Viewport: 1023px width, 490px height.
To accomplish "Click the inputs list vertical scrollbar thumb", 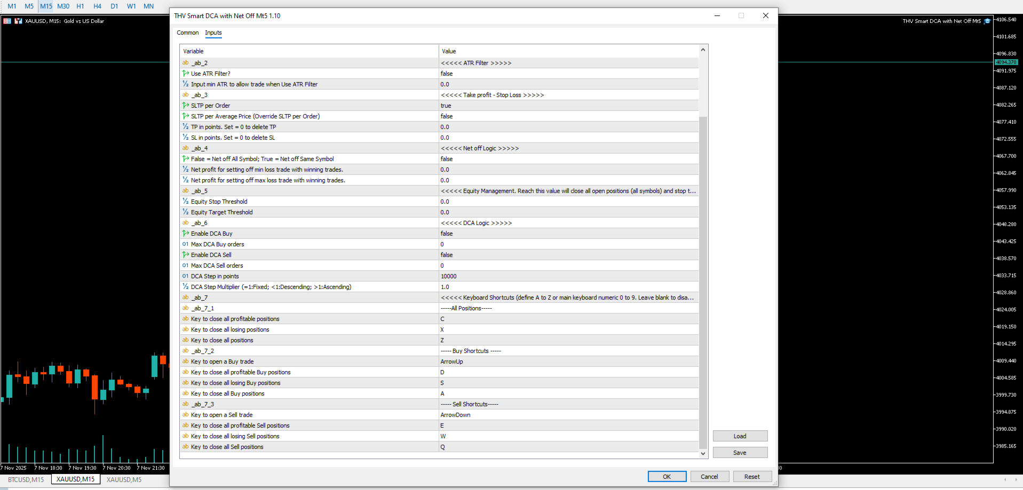I will coord(703,283).
